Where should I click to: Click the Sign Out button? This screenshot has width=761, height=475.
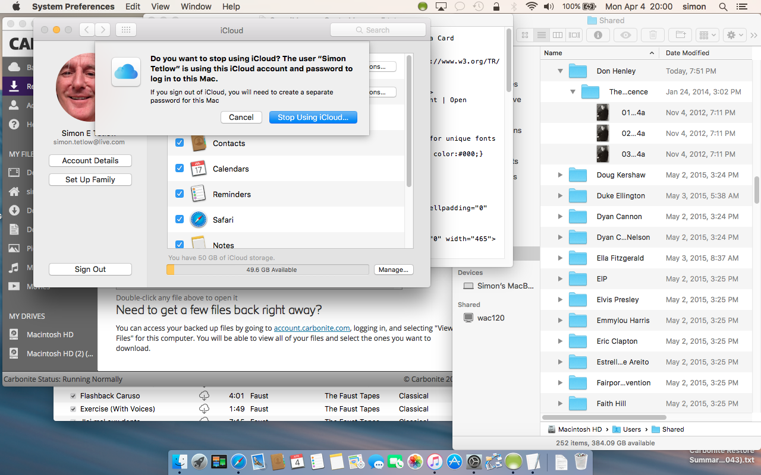pyautogui.click(x=90, y=269)
